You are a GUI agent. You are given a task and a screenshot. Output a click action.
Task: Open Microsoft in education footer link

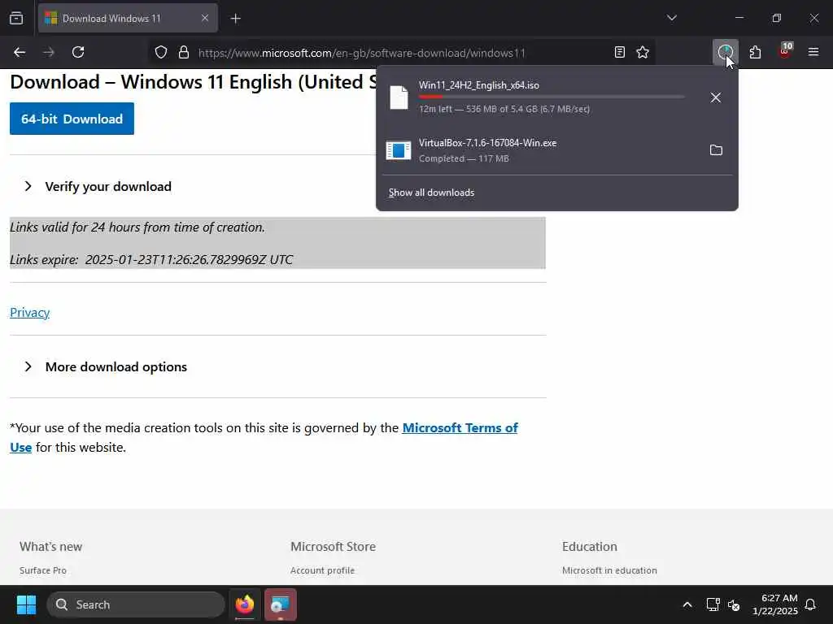pyautogui.click(x=609, y=570)
